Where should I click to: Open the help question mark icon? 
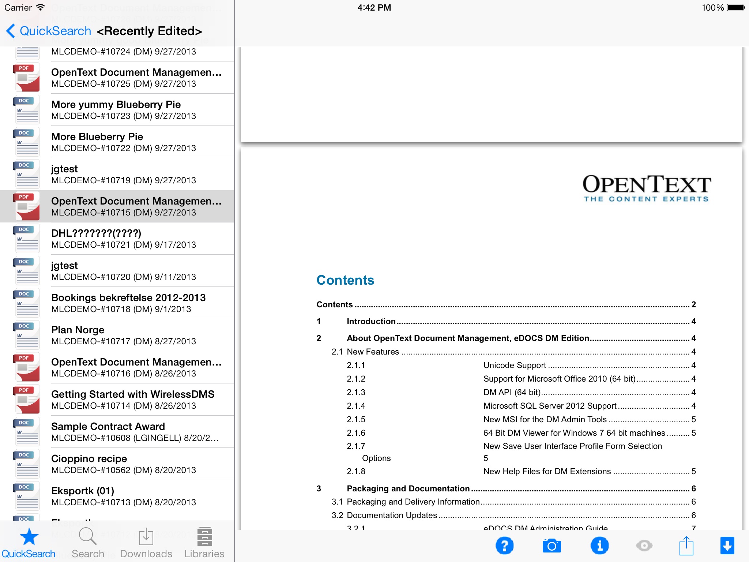click(x=505, y=546)
